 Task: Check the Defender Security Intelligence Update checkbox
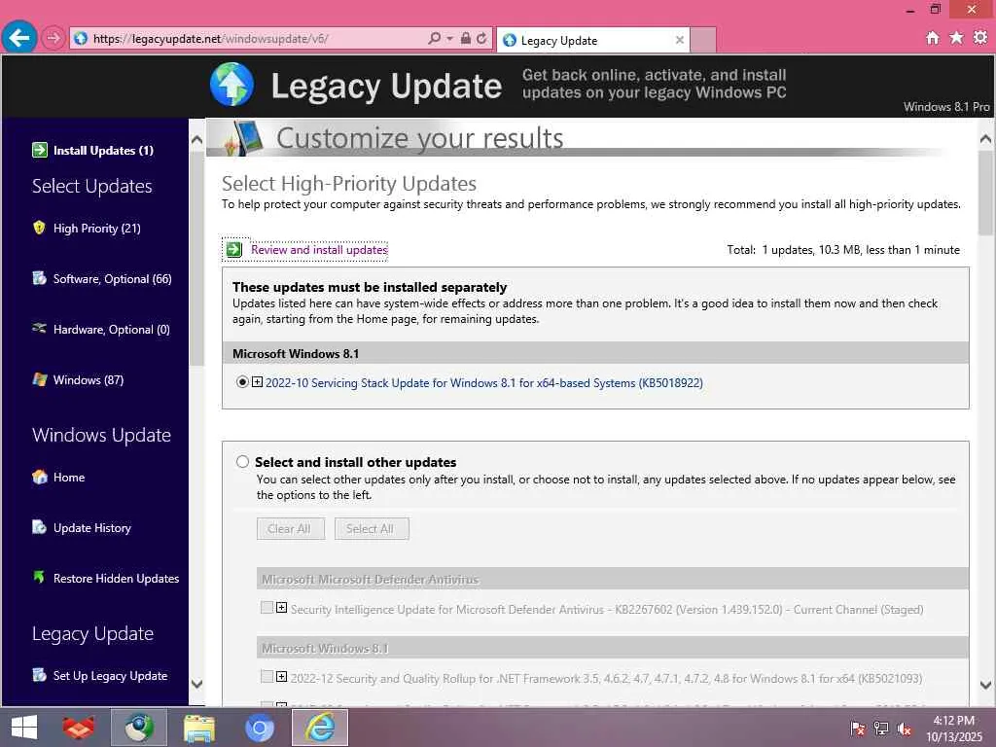tap(267, 607)
